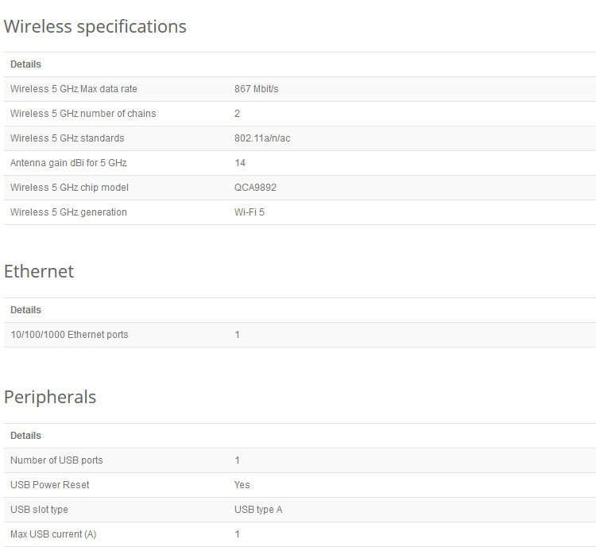Click the 10/100/1000 Ethernet ports label
The width and height of the screenshot is (596, 559).
(x=69, y=335)
